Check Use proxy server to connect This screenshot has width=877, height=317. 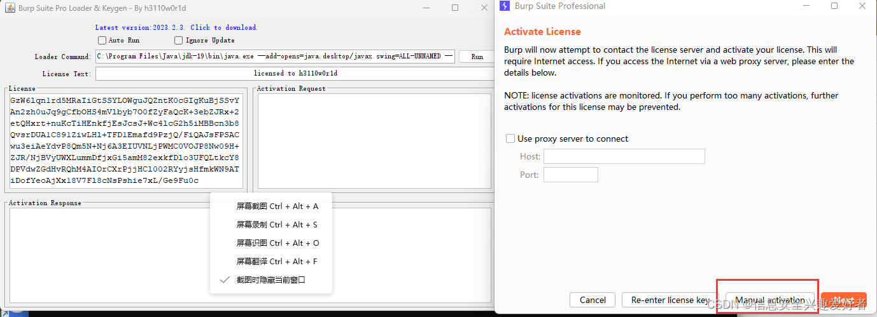tap(510, 138)
